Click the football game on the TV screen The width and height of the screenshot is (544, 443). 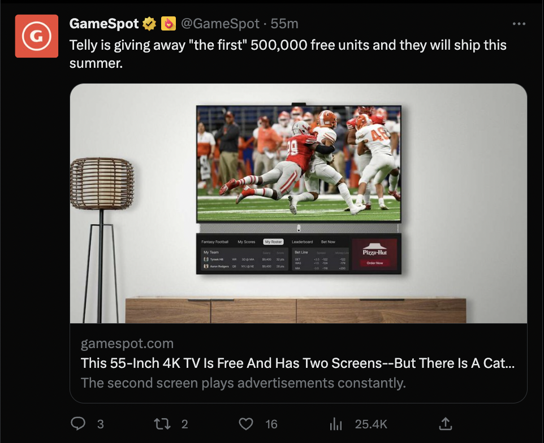click(x=299, y=164)
